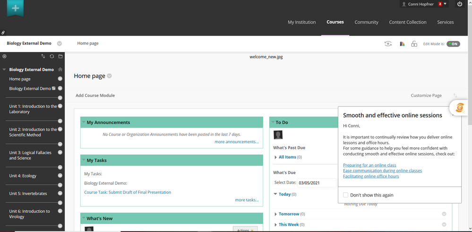The width and height of the screenshot is (472, 232).
Task: Open options for the Unit 5: Invertebrates item
Action: point(60,193)
